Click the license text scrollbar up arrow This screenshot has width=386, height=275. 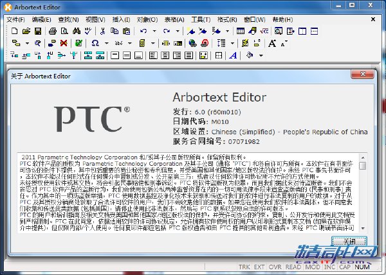point(363,157)
